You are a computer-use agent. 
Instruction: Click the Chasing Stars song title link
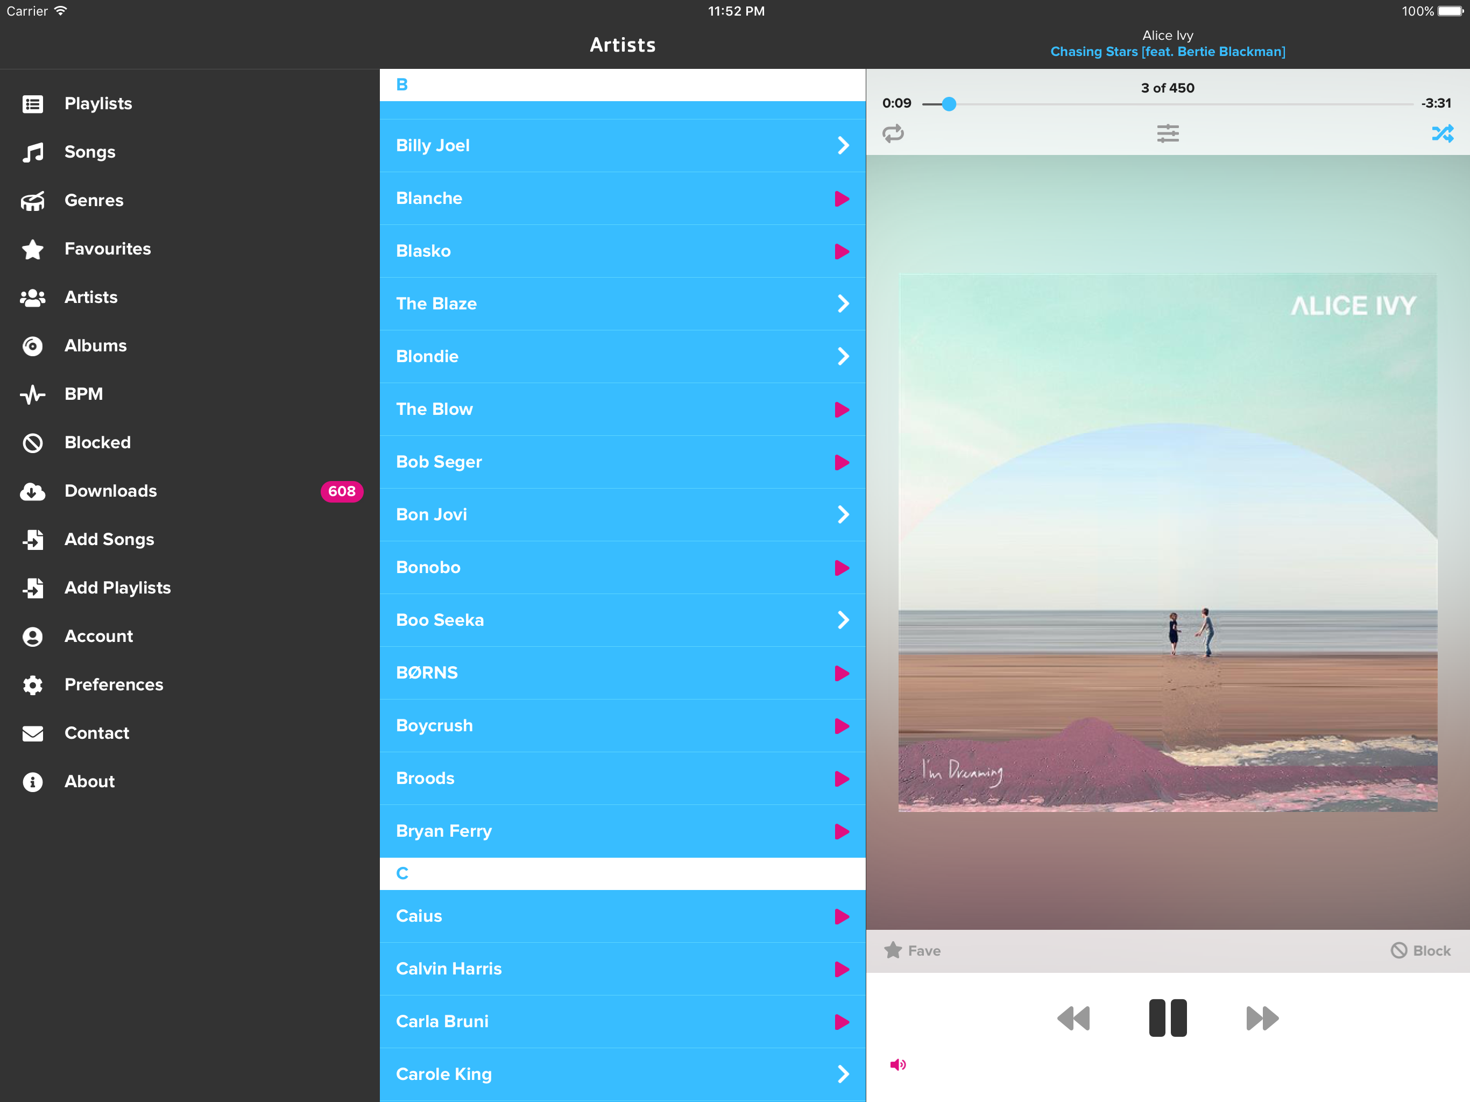[x=1167, y=52]
